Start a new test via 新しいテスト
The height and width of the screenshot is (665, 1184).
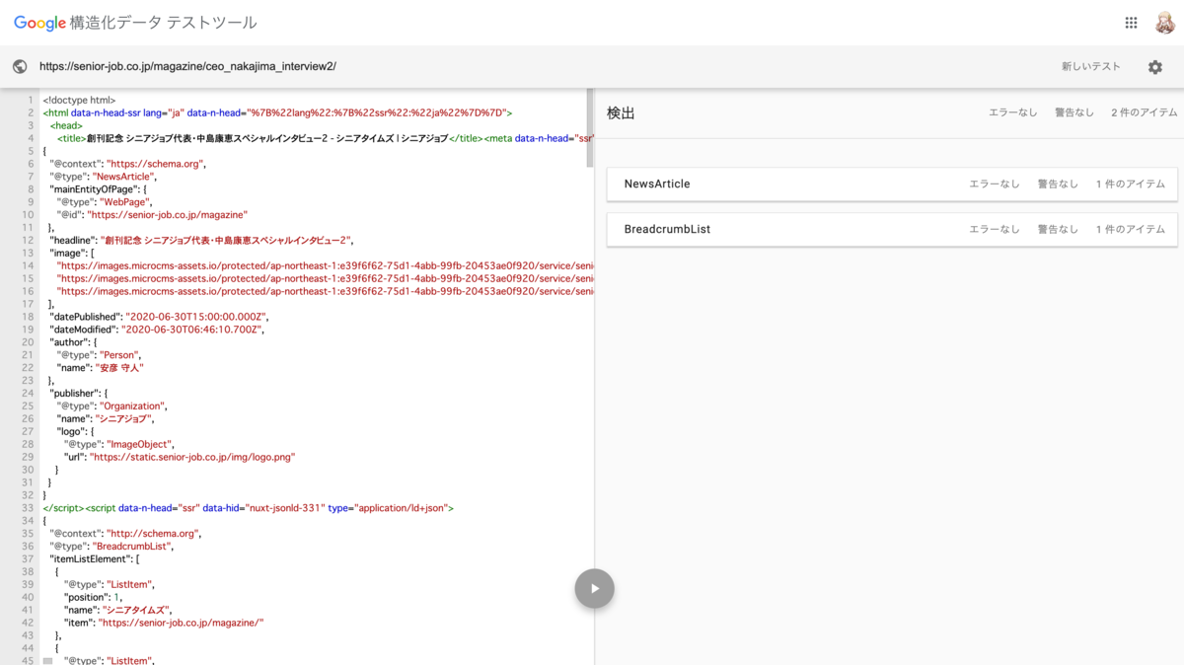(x=1091, y=66)
